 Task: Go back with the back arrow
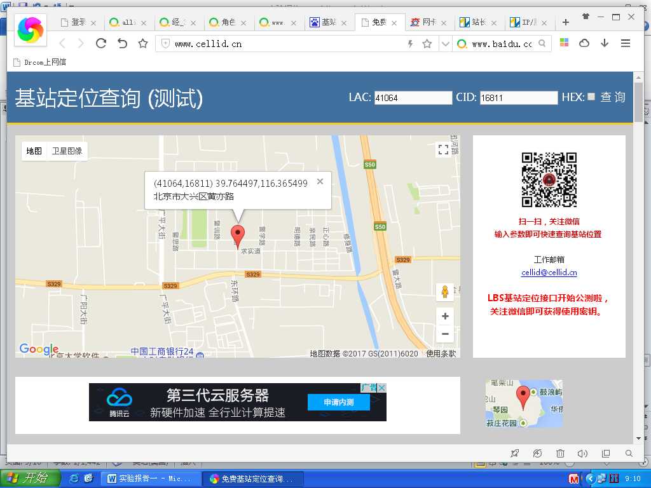tap(62, 43)
